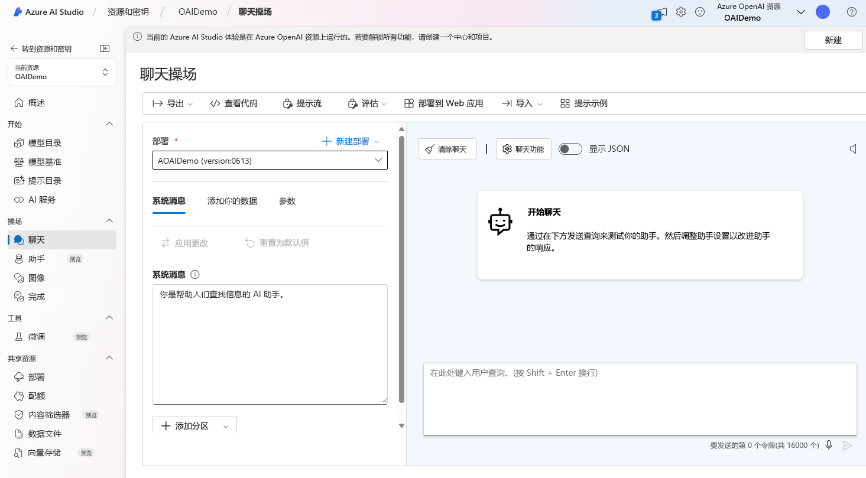Open 图像 playground in the sidebar
The image size is (866, 478).
tap(62, 278)
